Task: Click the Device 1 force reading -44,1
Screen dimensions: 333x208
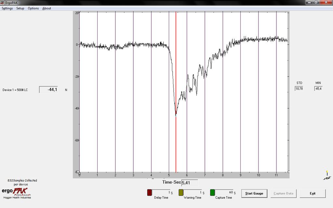Action: point(49,90)
